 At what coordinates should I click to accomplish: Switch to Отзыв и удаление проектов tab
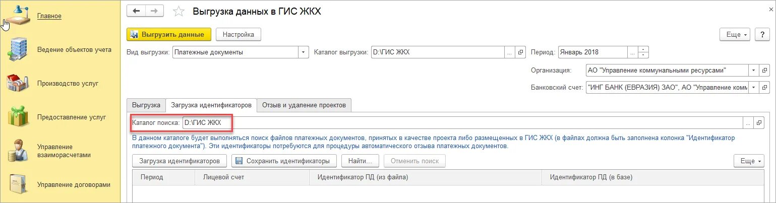(x=304, y=105)
